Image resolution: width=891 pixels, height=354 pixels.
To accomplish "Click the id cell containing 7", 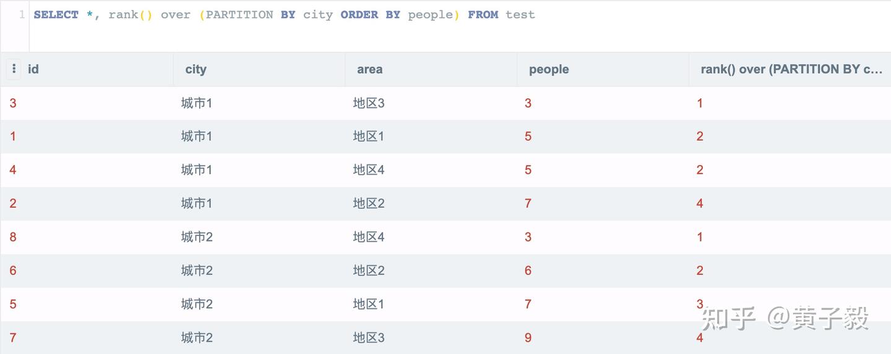I will (13, 338).
